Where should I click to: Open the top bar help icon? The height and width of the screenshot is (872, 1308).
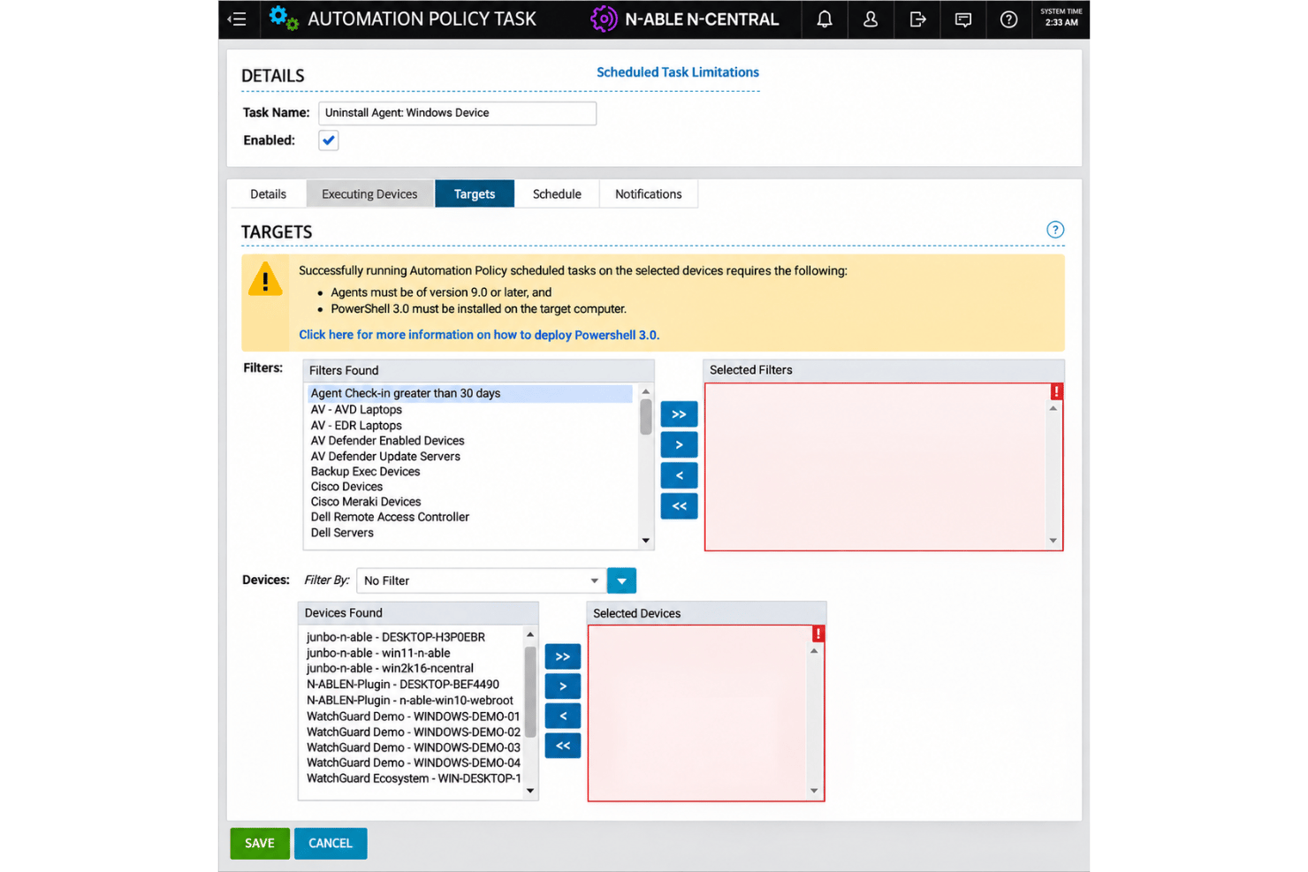1008,19
